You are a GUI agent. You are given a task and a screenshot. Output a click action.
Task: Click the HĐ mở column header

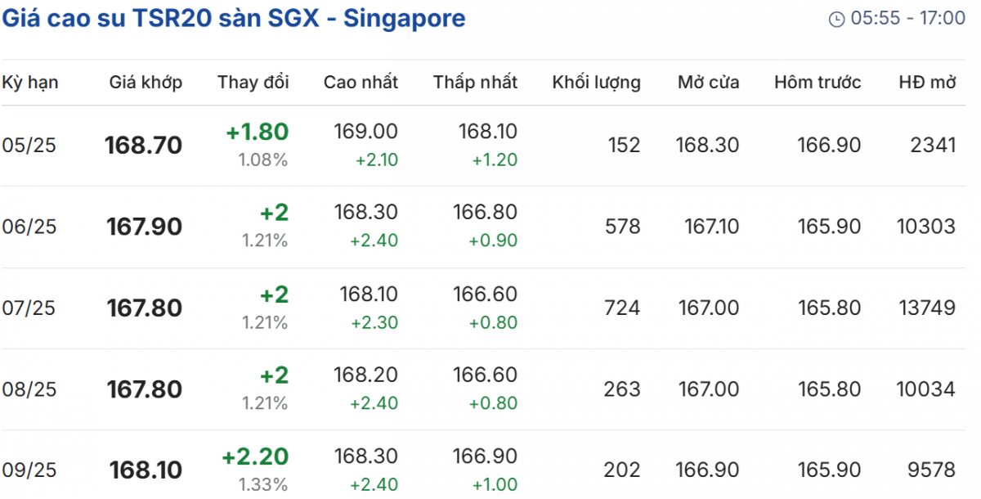(x=927, y=83)
